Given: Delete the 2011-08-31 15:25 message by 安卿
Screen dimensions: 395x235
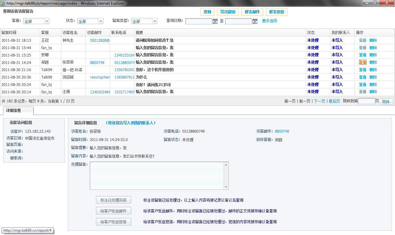Looking at the screenshot, I should pos(373,55).
